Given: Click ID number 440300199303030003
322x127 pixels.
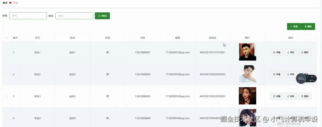Looking at the screenshot, I should tap(213, 96).
